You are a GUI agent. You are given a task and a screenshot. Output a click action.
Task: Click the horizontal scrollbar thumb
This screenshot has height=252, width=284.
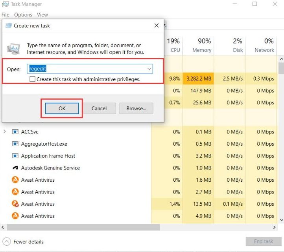(x=83, y=227)
